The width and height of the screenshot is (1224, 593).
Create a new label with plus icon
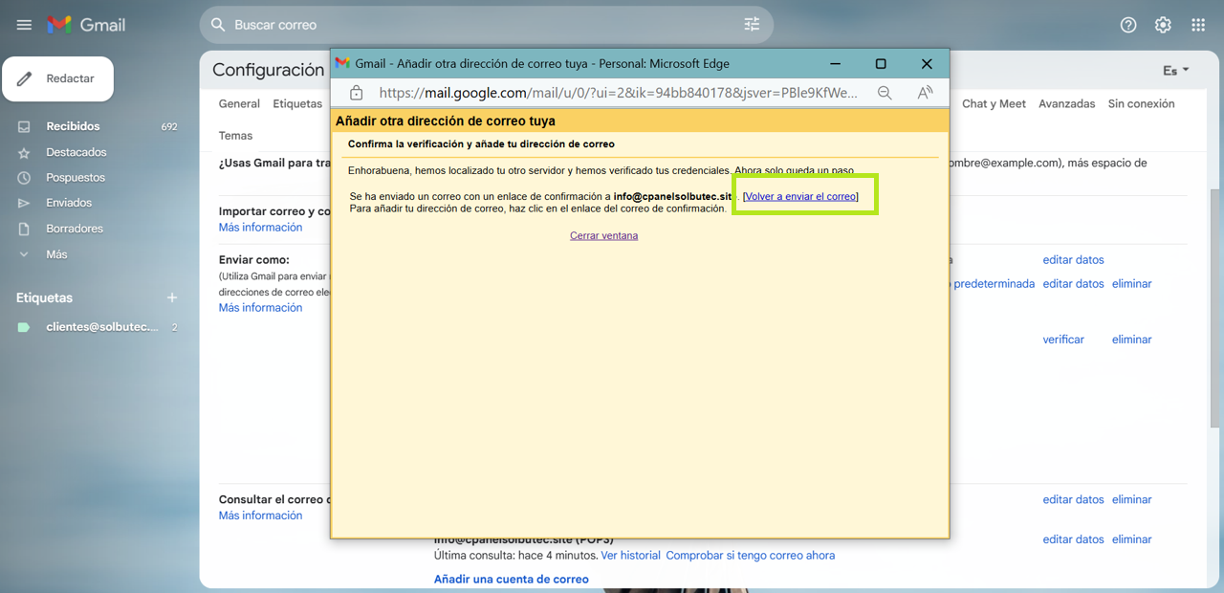(172, 297)
